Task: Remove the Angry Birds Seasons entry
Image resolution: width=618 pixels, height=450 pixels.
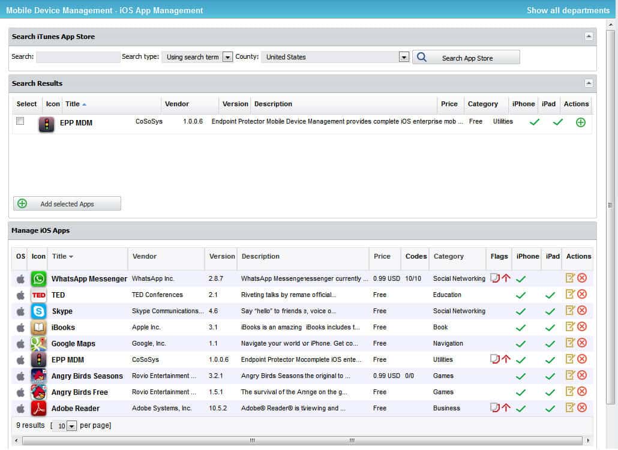Action: (582, 375)
